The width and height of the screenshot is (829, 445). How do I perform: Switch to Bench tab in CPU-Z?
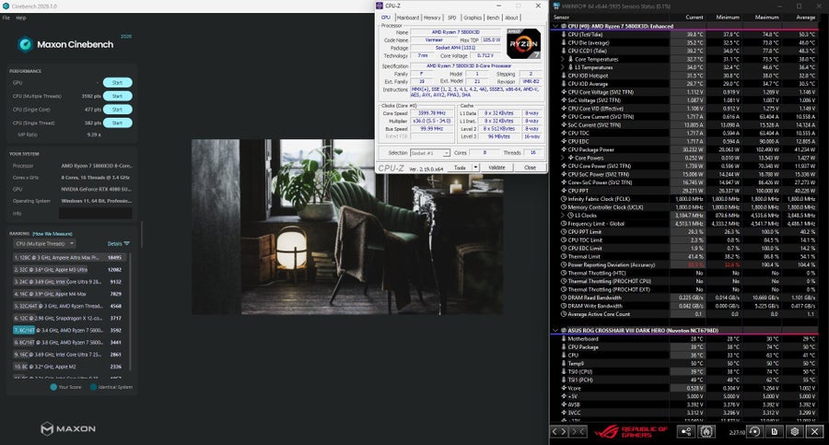pos(493,18)
